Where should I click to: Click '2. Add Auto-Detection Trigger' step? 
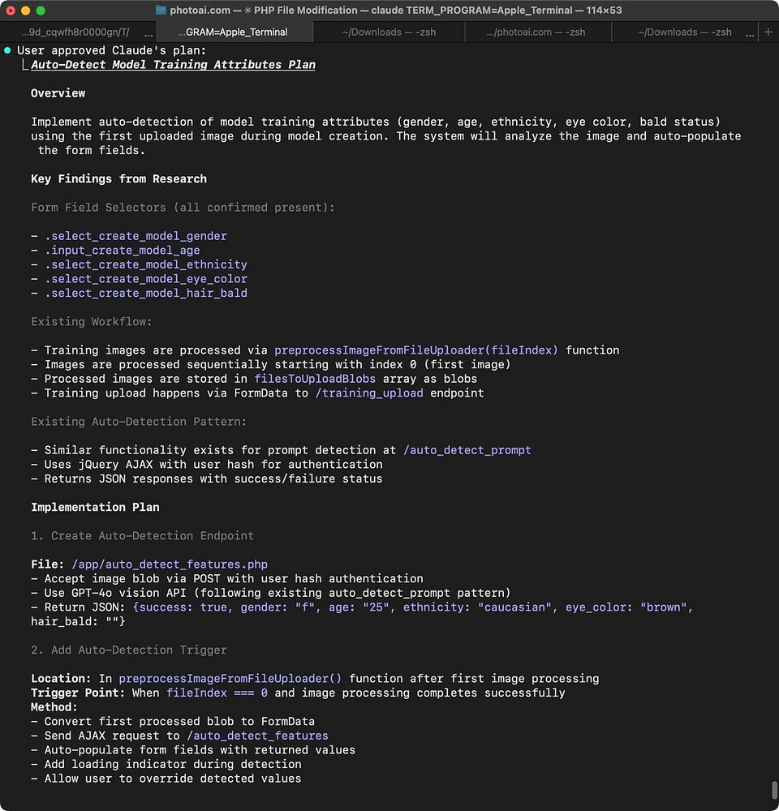pyautogui.click(x=129, y=650)
